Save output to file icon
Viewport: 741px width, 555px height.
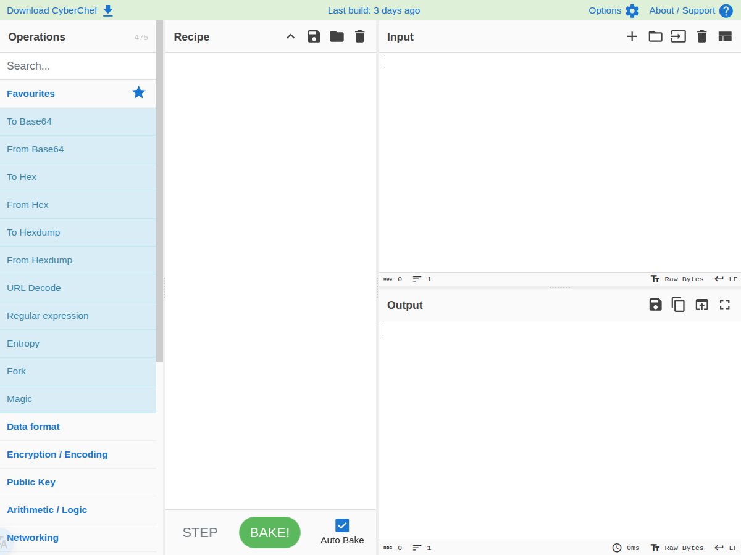point(655,305)
